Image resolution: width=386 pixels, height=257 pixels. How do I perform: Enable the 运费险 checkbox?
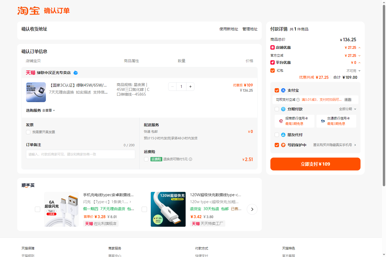146,159
